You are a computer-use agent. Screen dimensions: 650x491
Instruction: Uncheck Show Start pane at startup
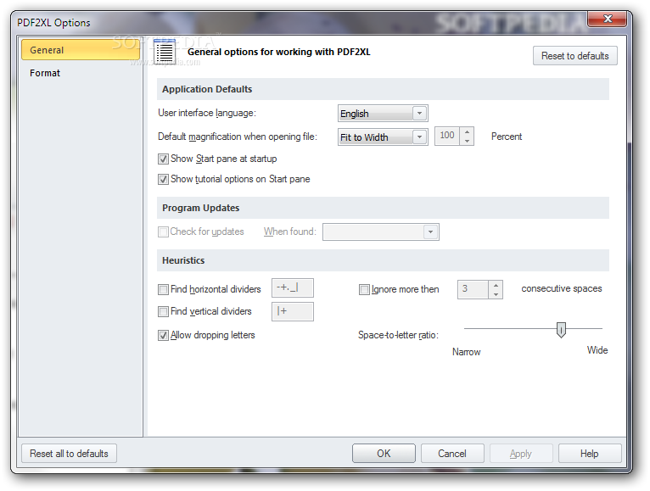coord(163,159)
